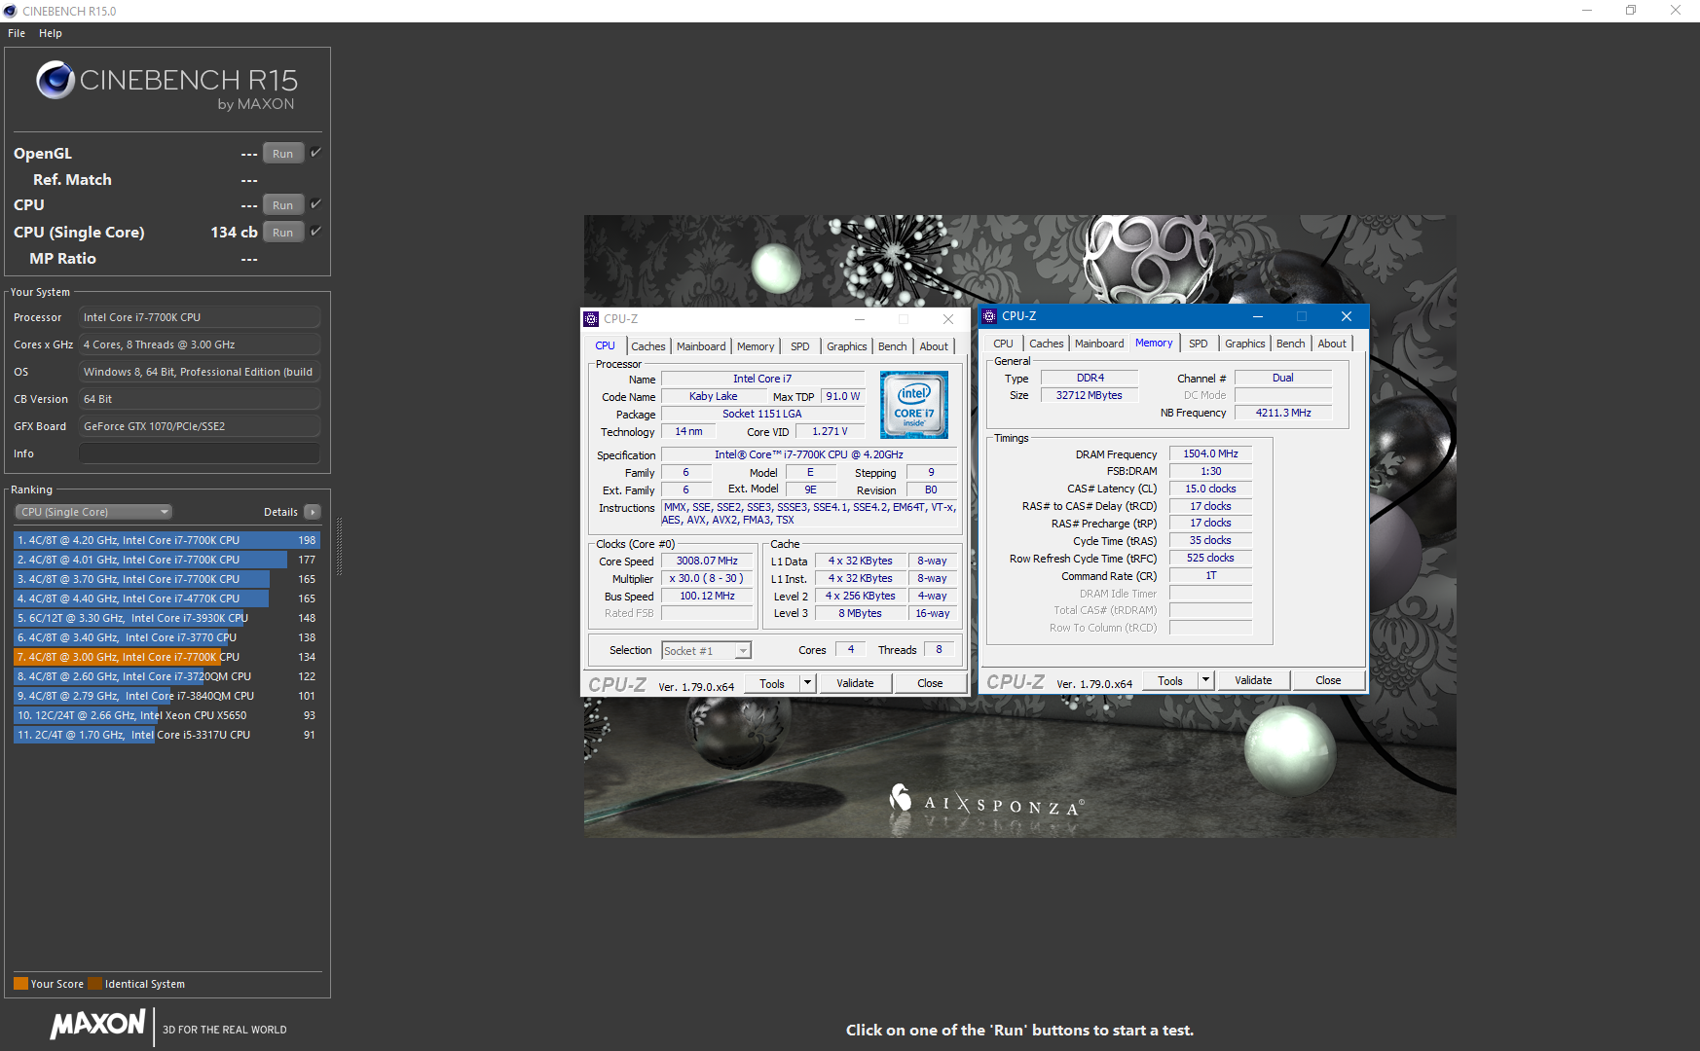Toggle the CPU test checkmark
Viewport: 1700px width, 1051px height.
pyautogui.click(x=315, y=204)
